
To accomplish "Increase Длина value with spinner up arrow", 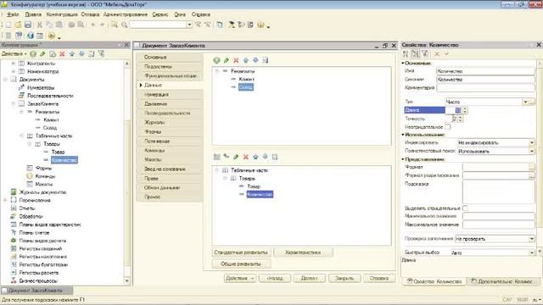I will point(465,108).
